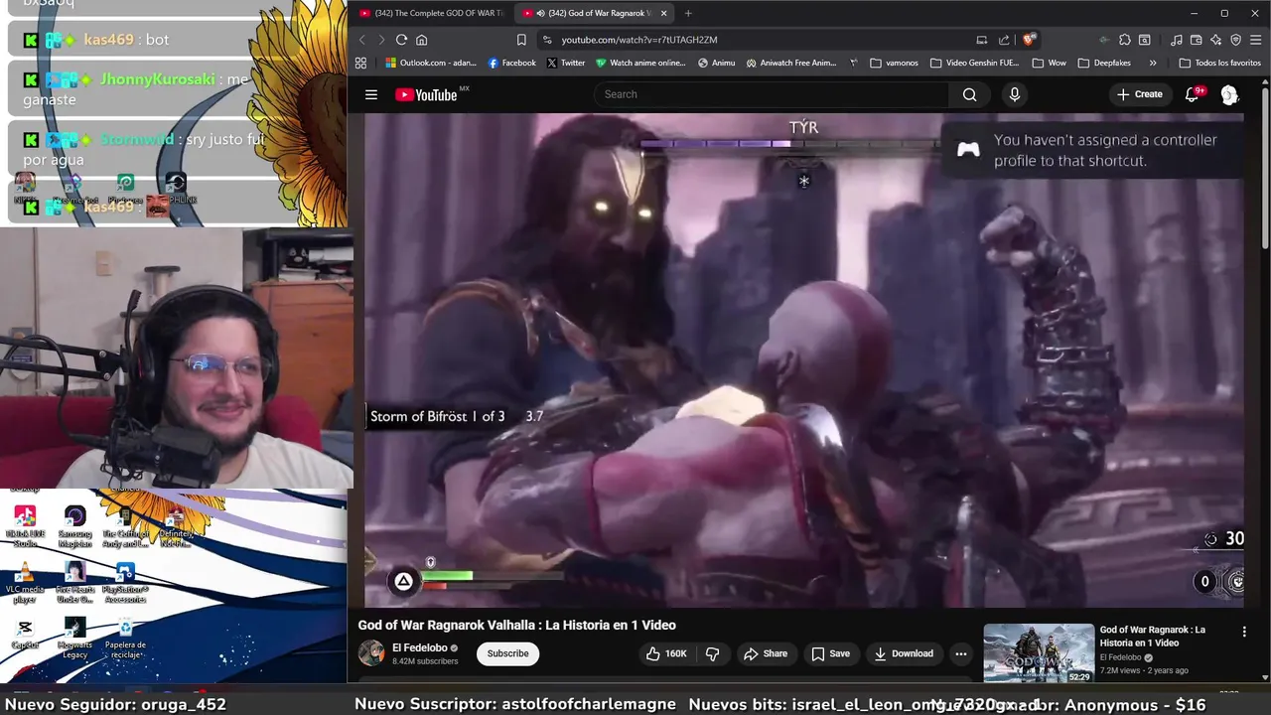Select the God of War Ragnarok browser tab

point(594,13)
